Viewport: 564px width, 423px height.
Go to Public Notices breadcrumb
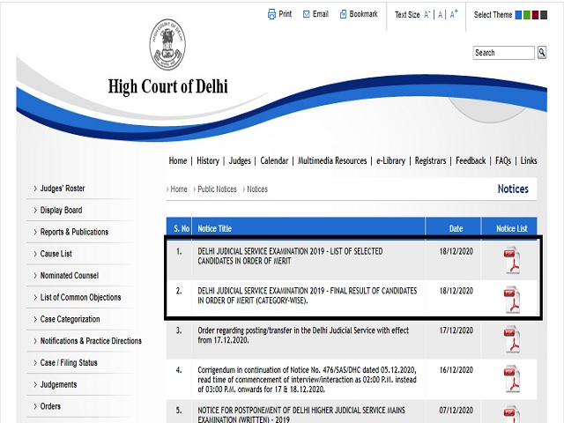[x=218, y=189]
